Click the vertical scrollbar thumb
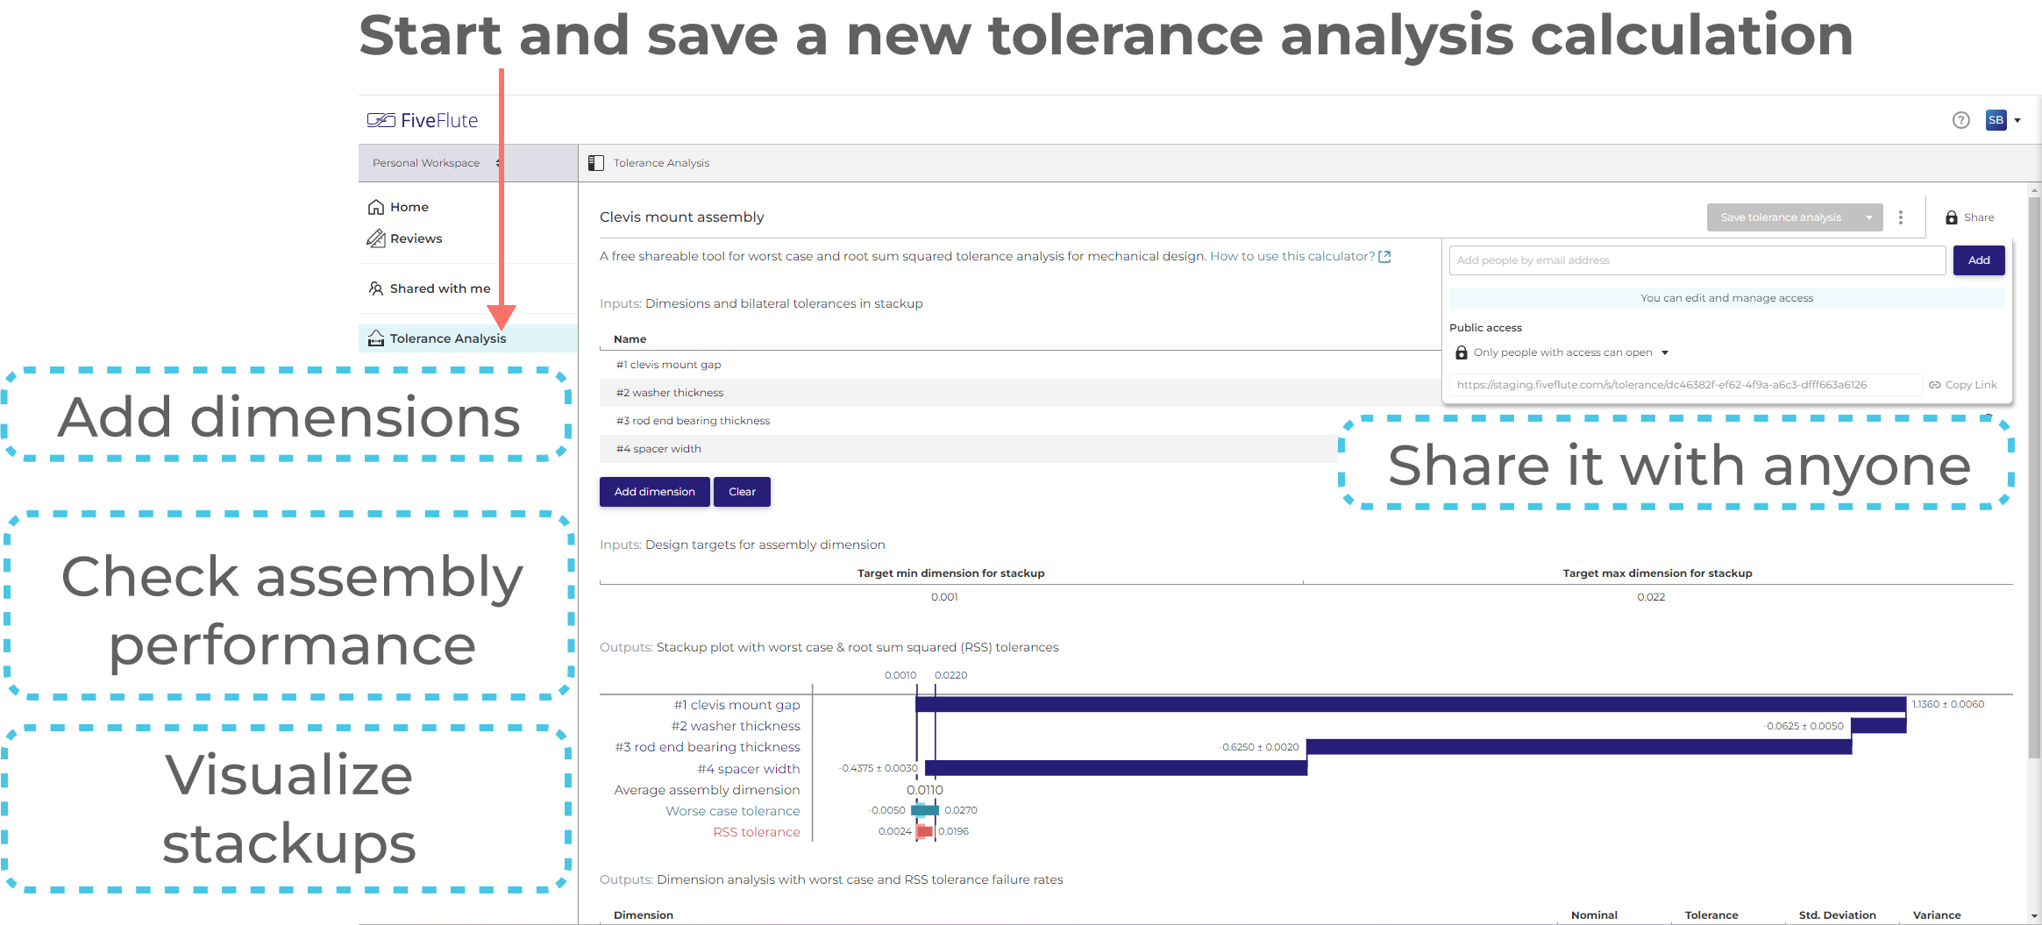The width and height of the screenshot is (2042, 925). tap(2035, 477)
